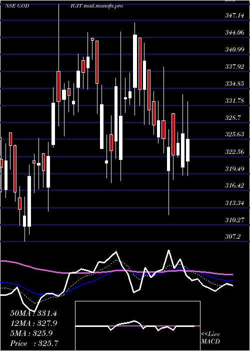Click the 344.06 price axis label
The height and width of the screenshot is (351, 250).
[x=234, y=33]
